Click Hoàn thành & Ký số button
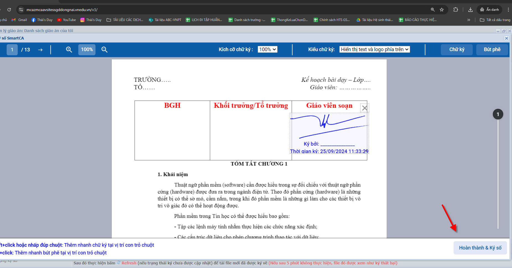 [480, 248]
